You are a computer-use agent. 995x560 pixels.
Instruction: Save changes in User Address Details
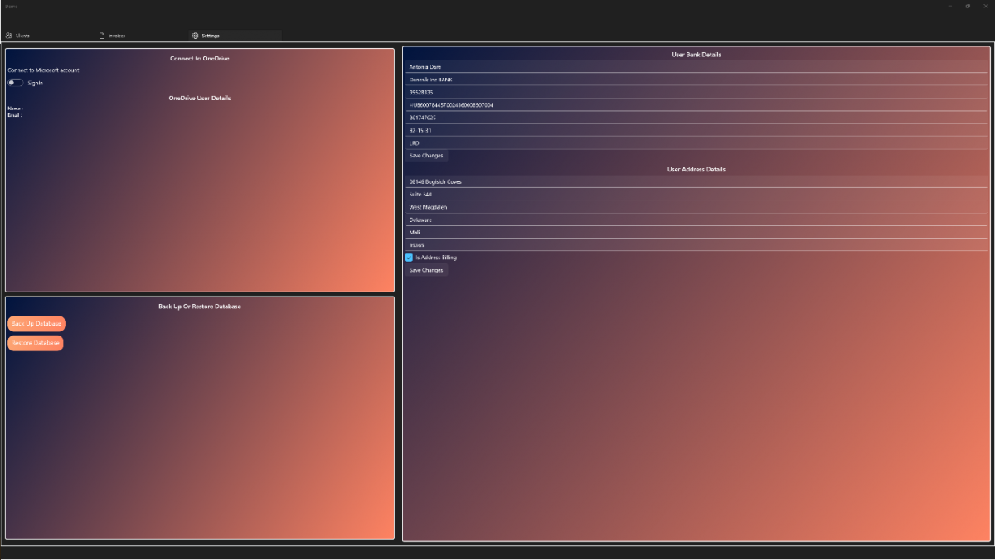(426, 270)
